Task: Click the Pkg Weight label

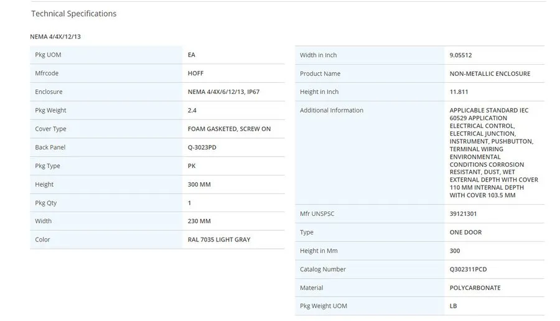Action: [50, 110]
